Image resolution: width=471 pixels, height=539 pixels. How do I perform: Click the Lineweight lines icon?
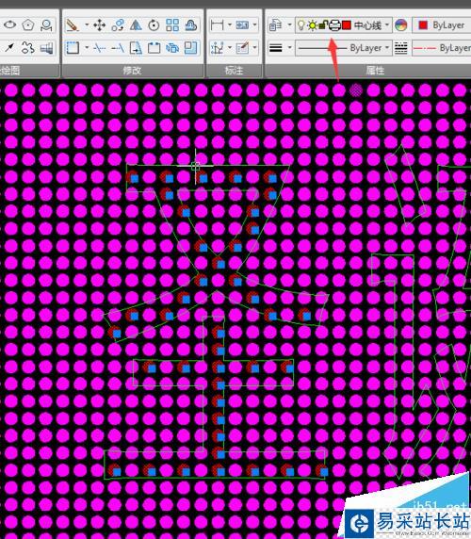pos(275,48)
